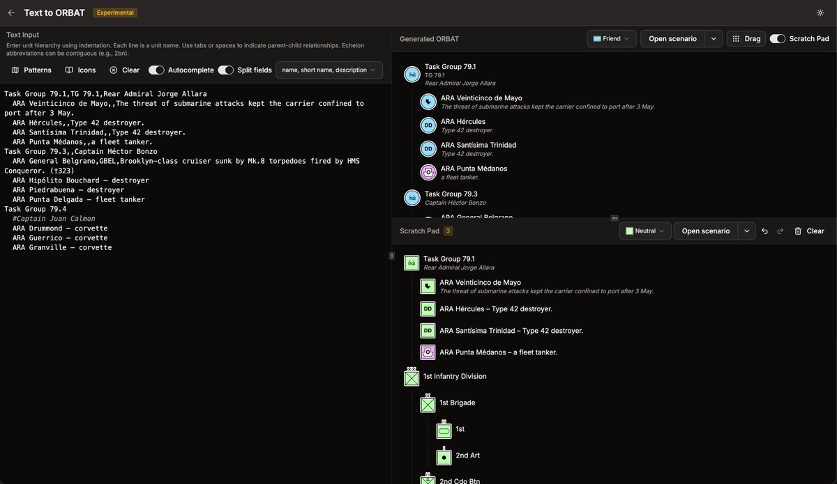Click the Scratch Pad ARA Punta Médanos symbol
Image resolution: width=837 pixels, height=484 pixels.
point(428,352)
